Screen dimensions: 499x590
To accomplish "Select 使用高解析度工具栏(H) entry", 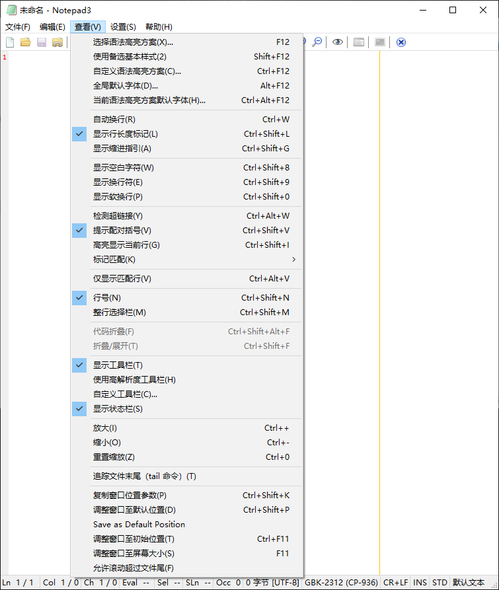I will click(186, 380).
